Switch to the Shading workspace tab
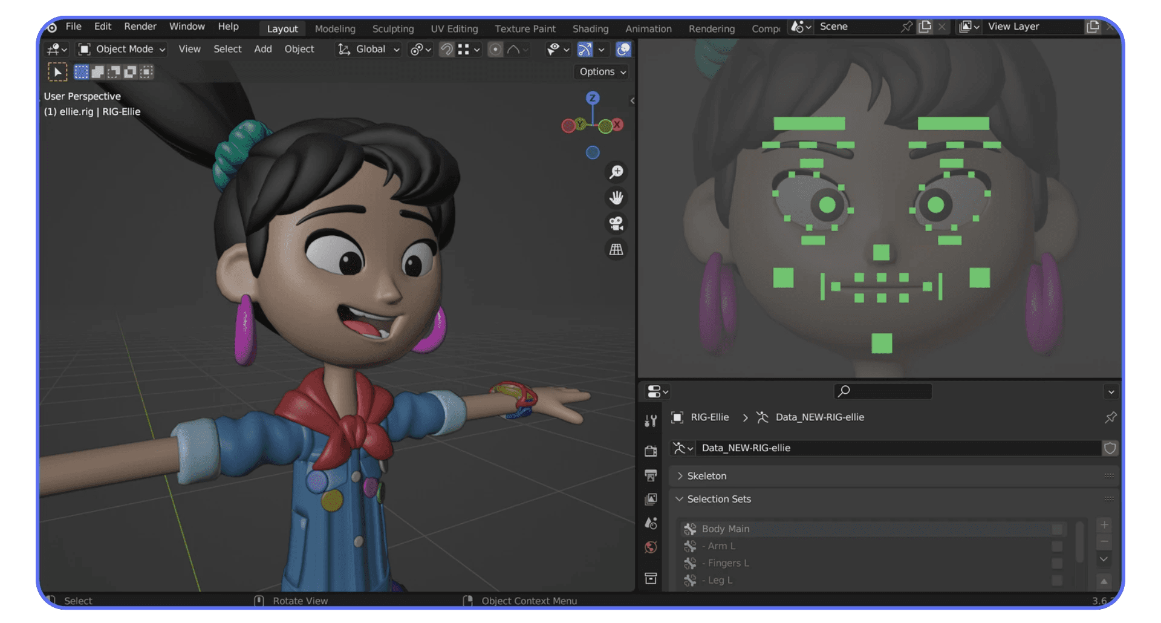 click(x=590, y=28)
